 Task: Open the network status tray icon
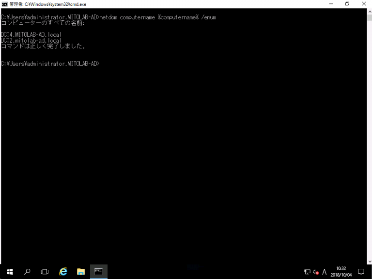pyautogui.click(x=307, y=272)
